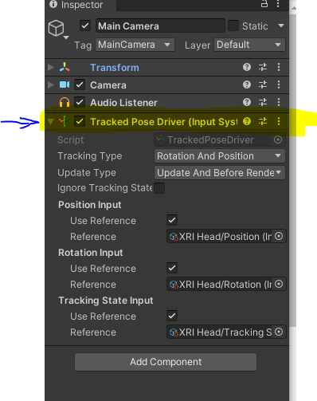Uncheck Use Reference under Position Input
317x401 pixels.
172,220
